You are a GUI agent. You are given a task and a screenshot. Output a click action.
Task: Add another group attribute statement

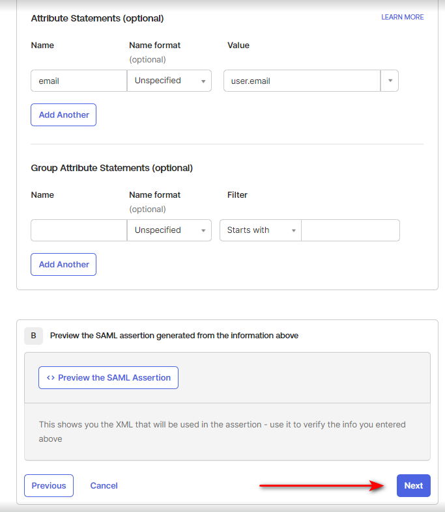tap(63, 264)
